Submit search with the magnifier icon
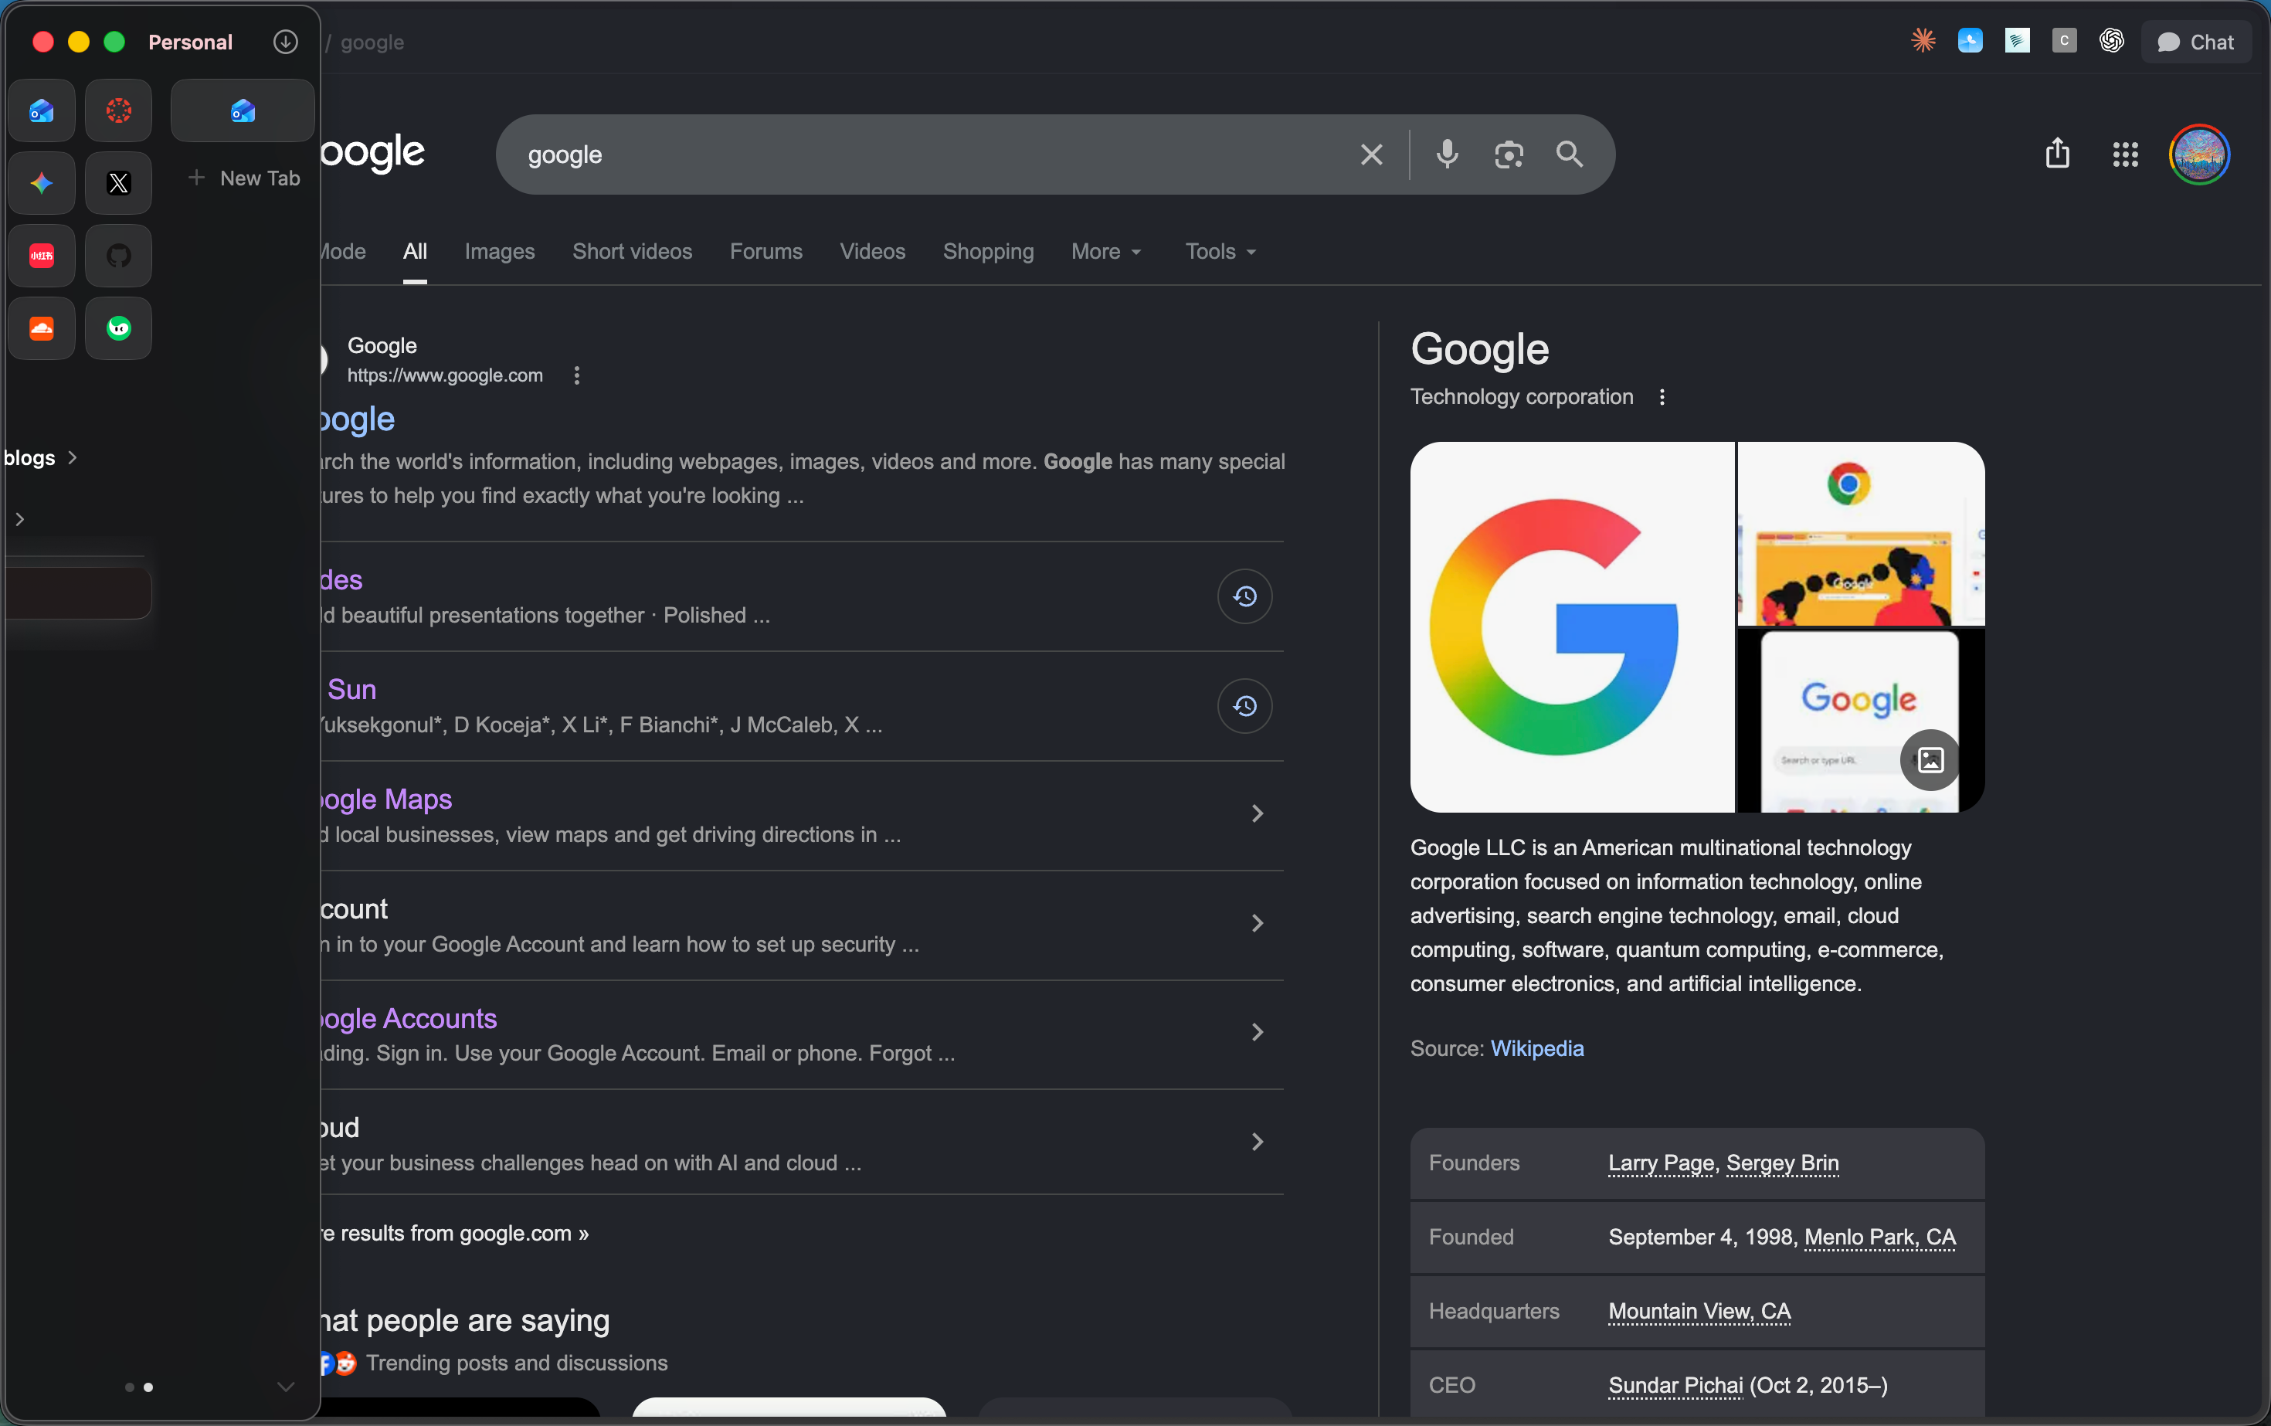 tap(1570, 154)
